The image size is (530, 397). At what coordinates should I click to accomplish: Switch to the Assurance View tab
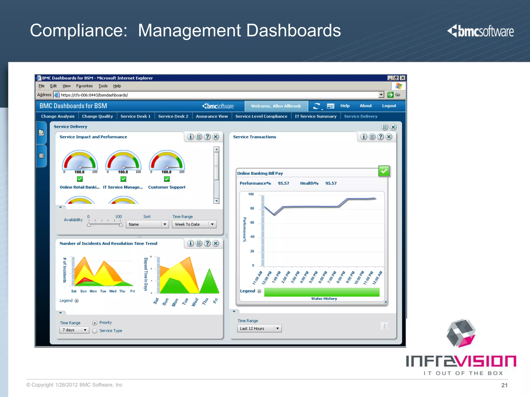(x=212, y=116)
